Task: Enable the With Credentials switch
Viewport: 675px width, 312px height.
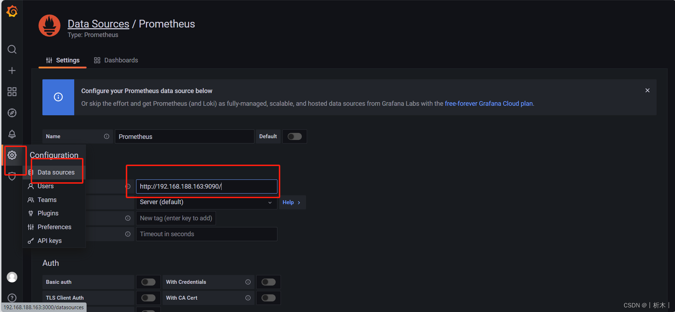Action: (x=269, y=282)
